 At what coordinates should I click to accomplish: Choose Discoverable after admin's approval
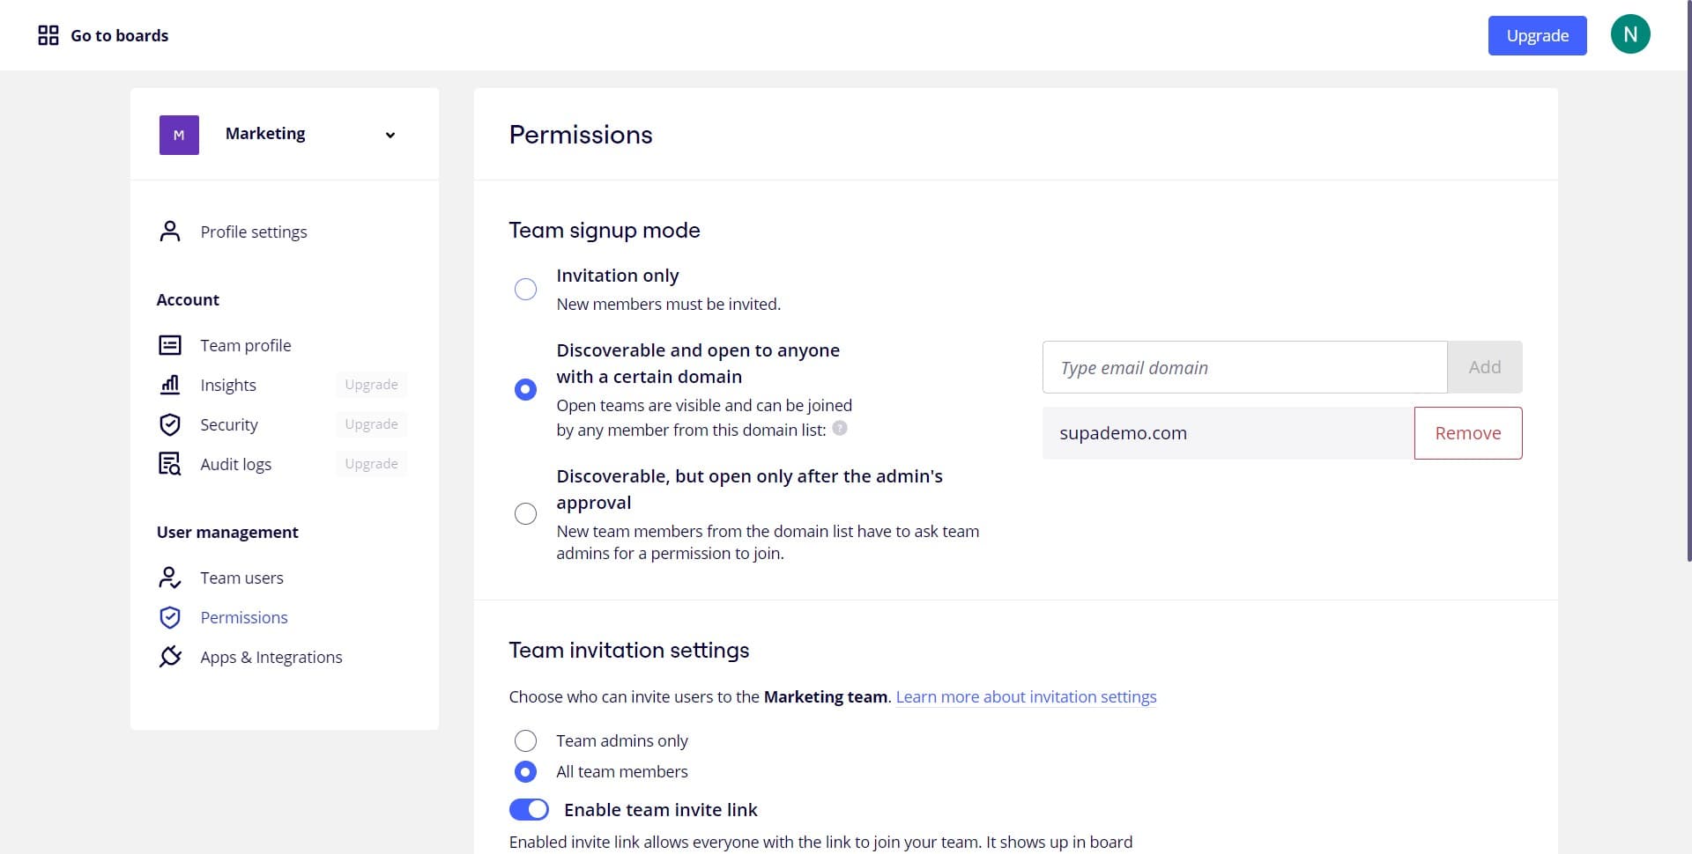coord(526,513)
